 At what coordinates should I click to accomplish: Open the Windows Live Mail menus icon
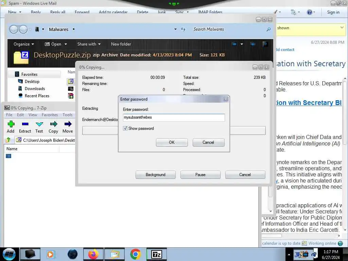pos(293,12)
